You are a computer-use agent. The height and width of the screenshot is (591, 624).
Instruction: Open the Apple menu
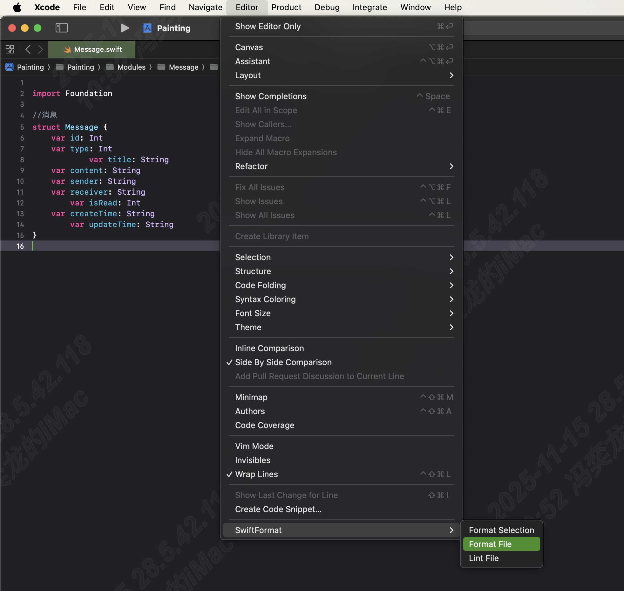point(17,7)
